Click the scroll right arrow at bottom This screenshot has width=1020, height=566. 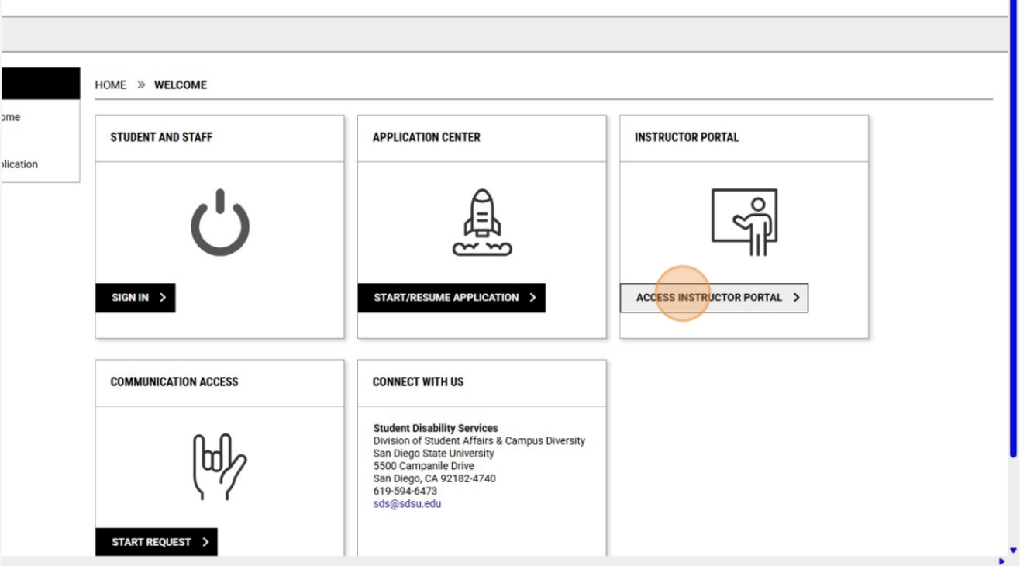pyautogui.click(x=1002, y=561)
